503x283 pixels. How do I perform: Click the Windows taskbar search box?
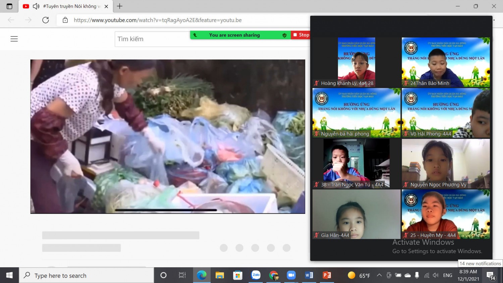click(x=87, y=275)
